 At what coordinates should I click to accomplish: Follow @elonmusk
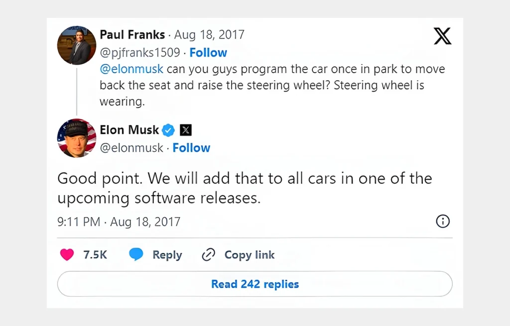[x=191, y=147]
